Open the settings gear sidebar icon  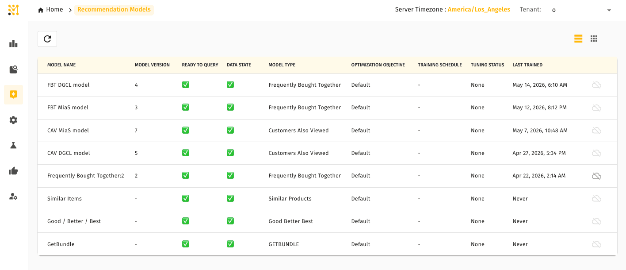click(13, 120)
